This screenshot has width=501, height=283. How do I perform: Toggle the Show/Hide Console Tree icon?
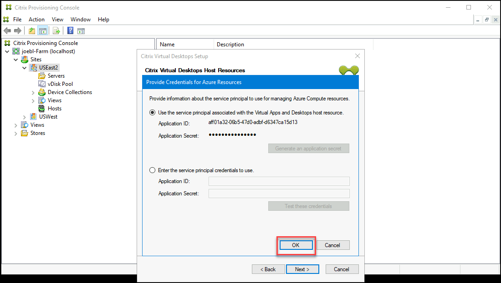(42, 30)
